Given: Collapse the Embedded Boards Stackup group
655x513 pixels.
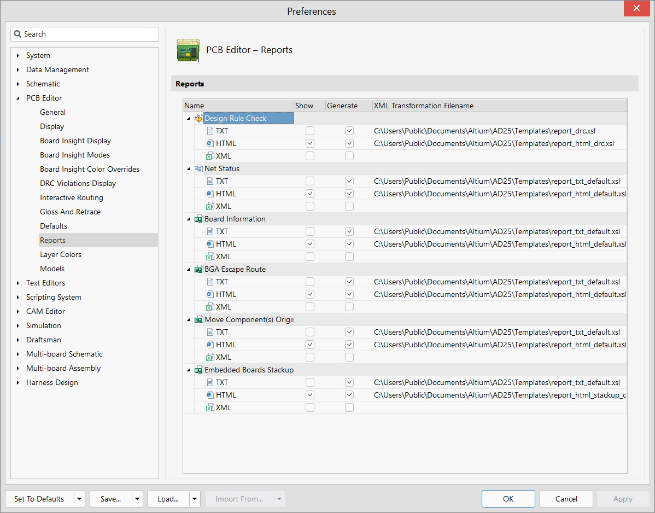Looking at the screenshot, I should point(189,370).
